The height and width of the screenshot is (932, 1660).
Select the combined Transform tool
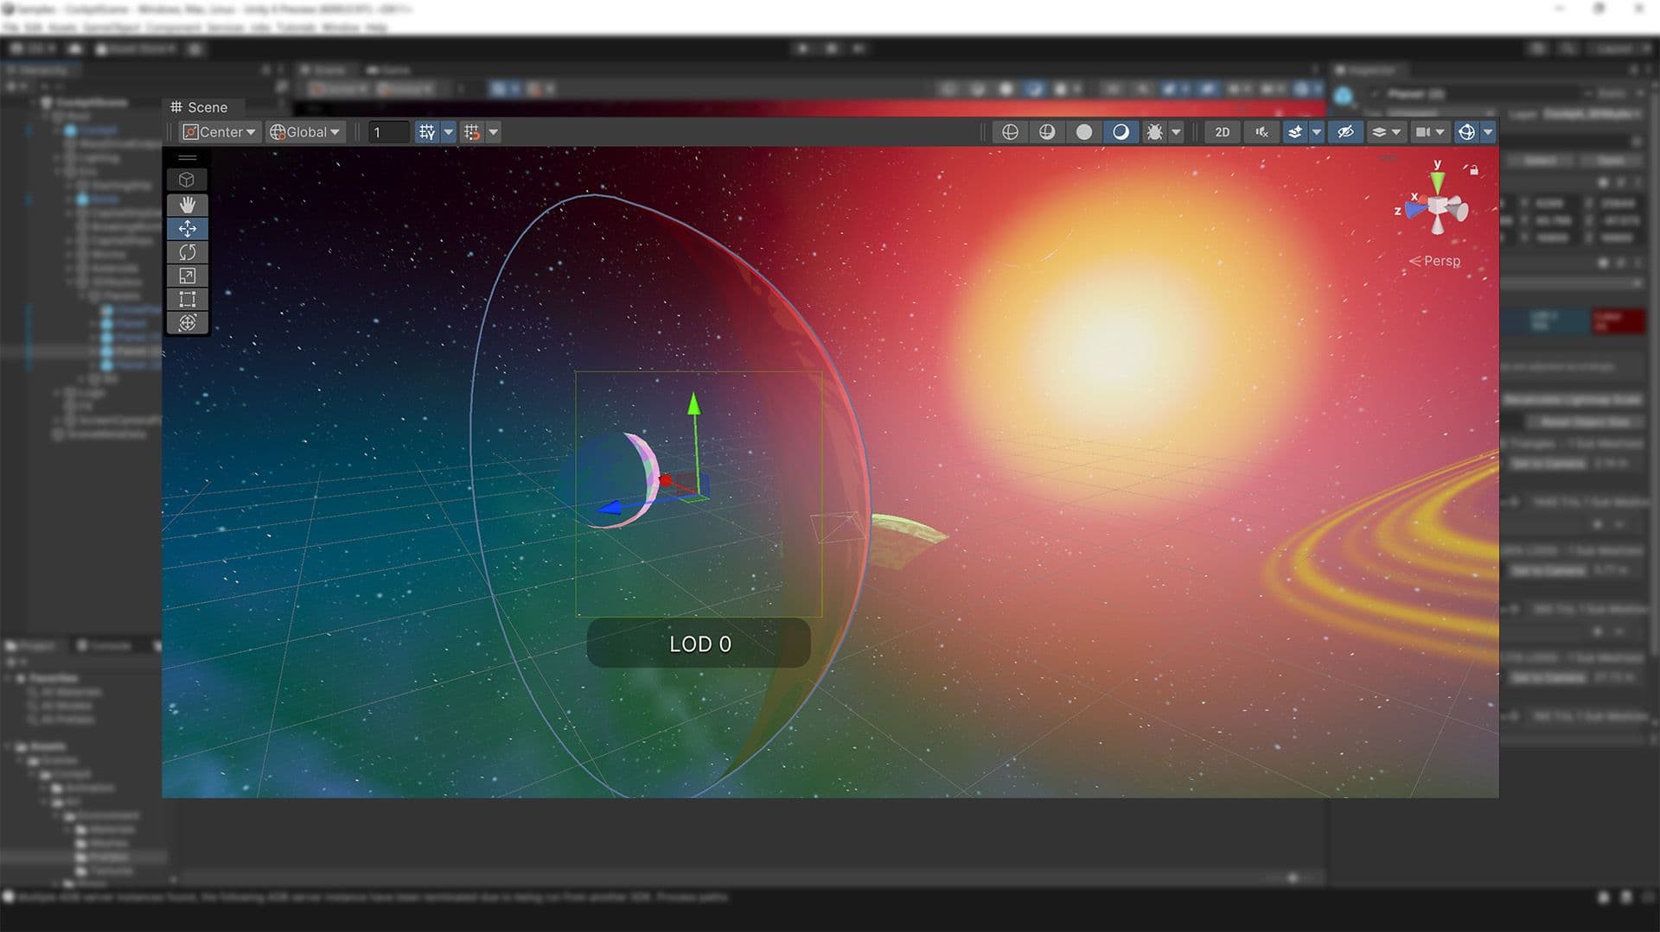point(187,323)
